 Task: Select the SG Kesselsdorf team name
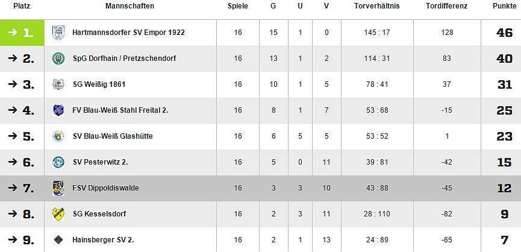click(x=99, y=214)
